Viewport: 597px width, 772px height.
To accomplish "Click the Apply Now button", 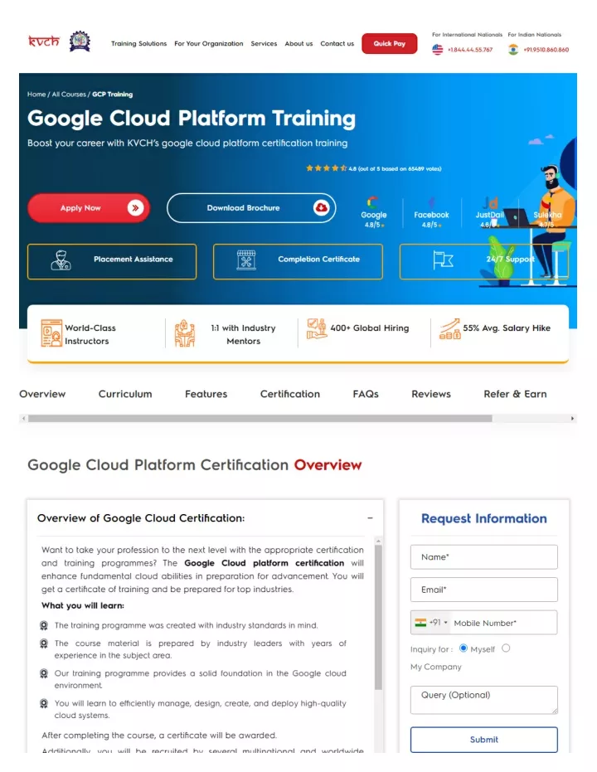I will pyautogui.click(x=89, y=208).
